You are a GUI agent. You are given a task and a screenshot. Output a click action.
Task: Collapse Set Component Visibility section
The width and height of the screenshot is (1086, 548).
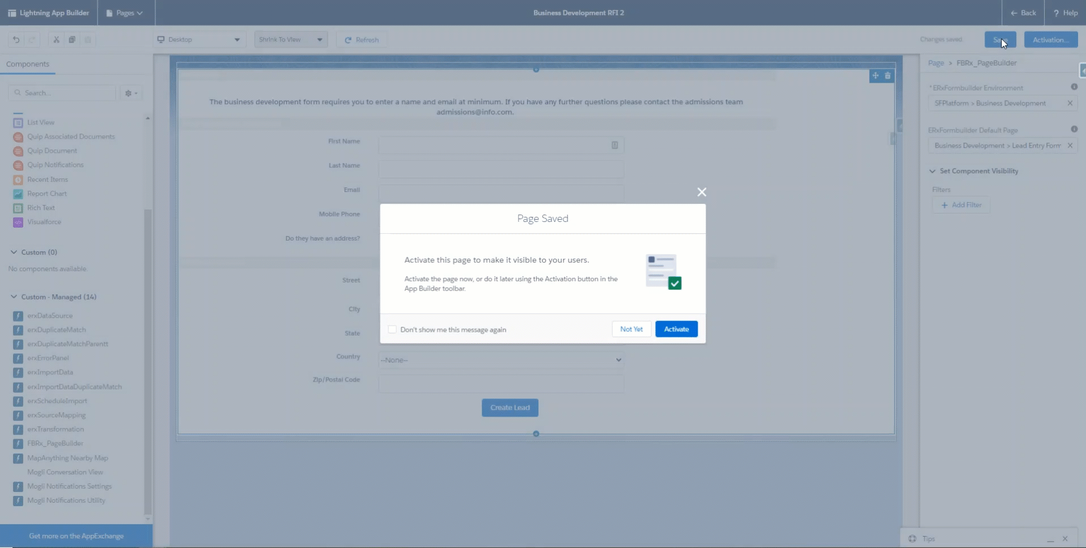pos(932,171)
